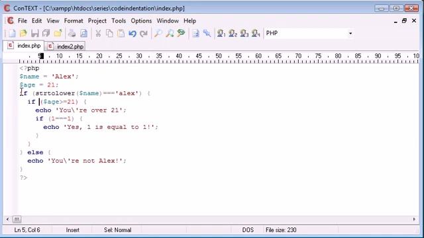Switch to the index.php tab
424x238 pixels.
pyautogui.click(x=24, y=46)
